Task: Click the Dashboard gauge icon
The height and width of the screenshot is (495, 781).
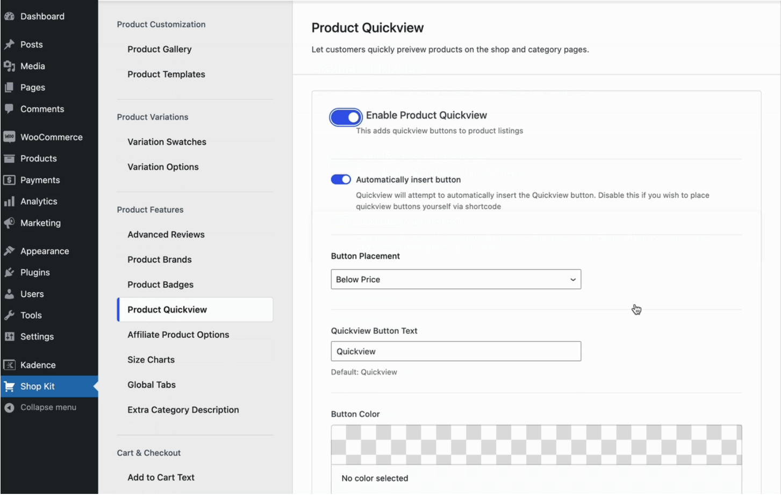Action: pos(9,16)
